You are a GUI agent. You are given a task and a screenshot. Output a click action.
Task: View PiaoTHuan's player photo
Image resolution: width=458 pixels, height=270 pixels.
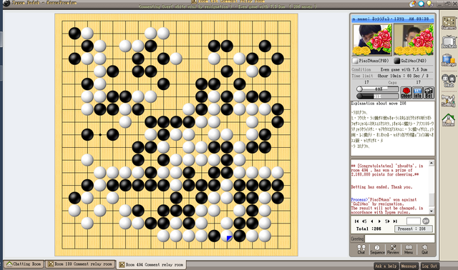pyautogui.click(x=372, y=40)
